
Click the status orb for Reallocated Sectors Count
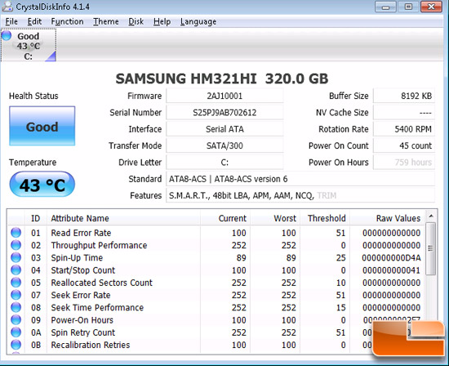(16, 283)
